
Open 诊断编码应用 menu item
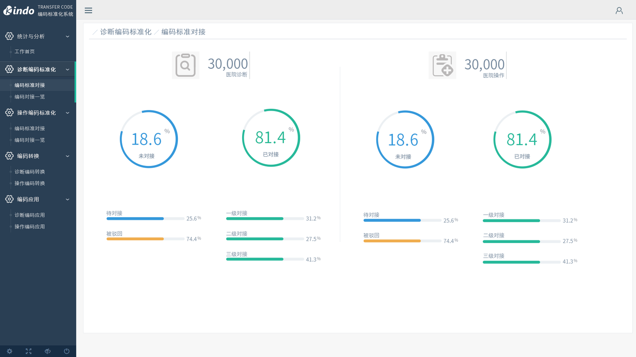pos(30,215)
